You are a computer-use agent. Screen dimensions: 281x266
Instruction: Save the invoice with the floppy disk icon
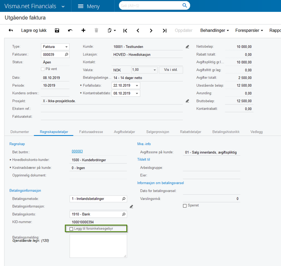pos(57,30)
